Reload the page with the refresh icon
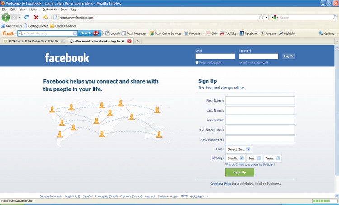The image size is (339, 205). click(27, 17)
